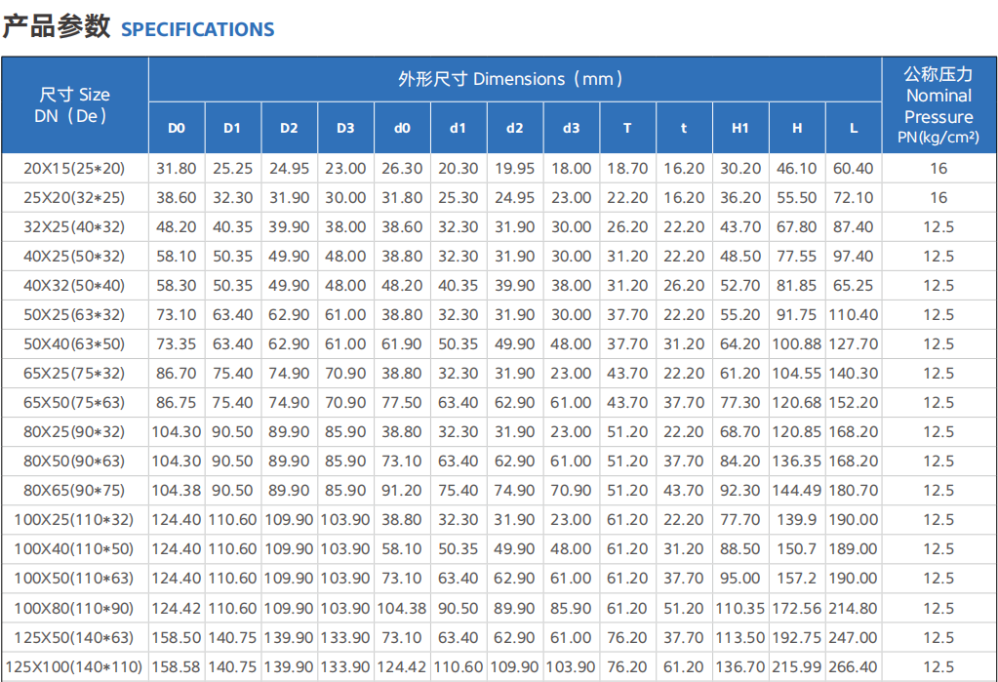The image size is (998, 682).
Task: Click the row label 65X50(75*63)
Action: pos(74,403)
